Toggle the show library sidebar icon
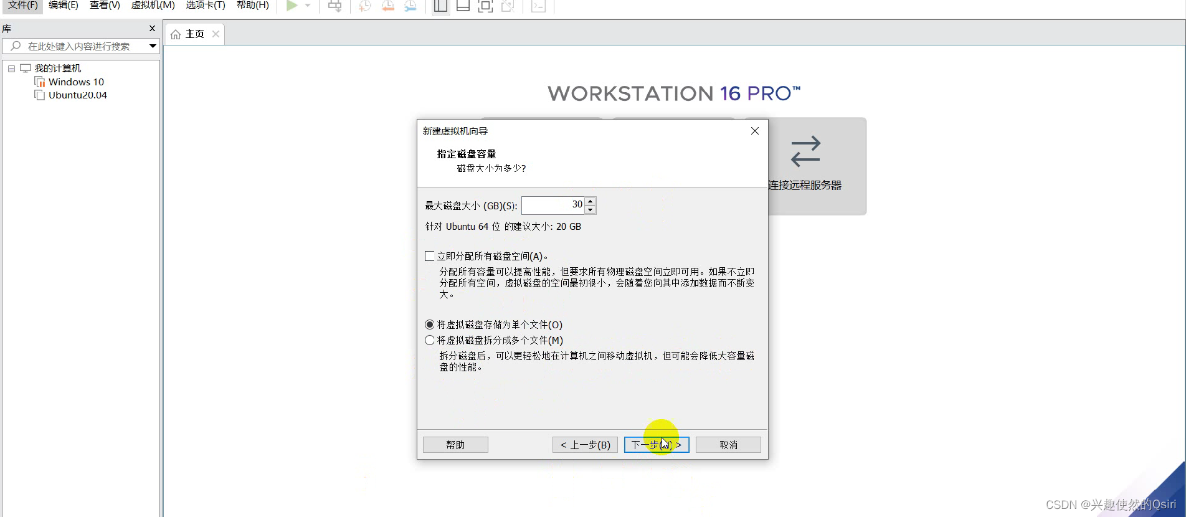 [x=440, y=6]
